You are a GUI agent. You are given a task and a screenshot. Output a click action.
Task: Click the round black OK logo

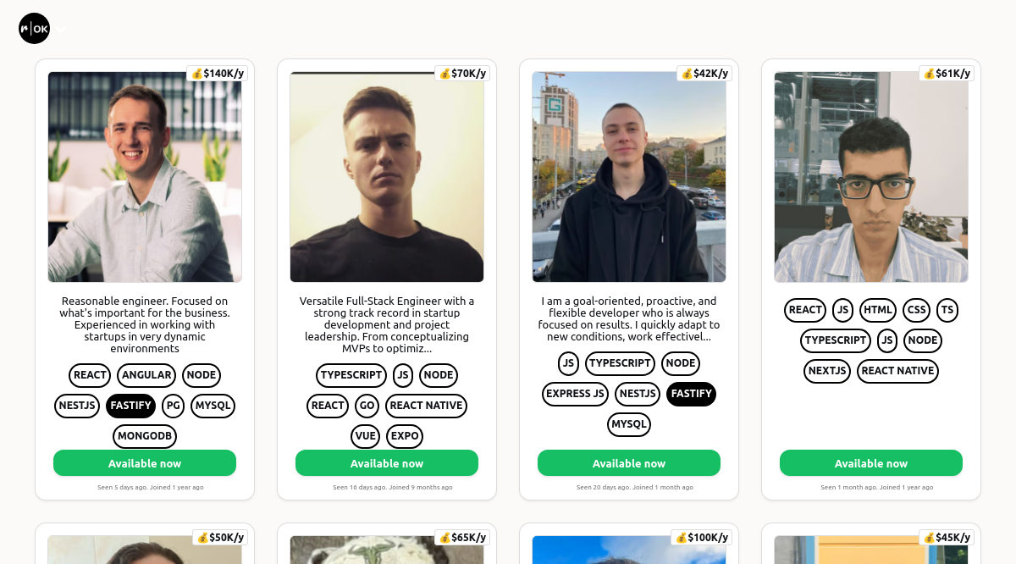35,29
